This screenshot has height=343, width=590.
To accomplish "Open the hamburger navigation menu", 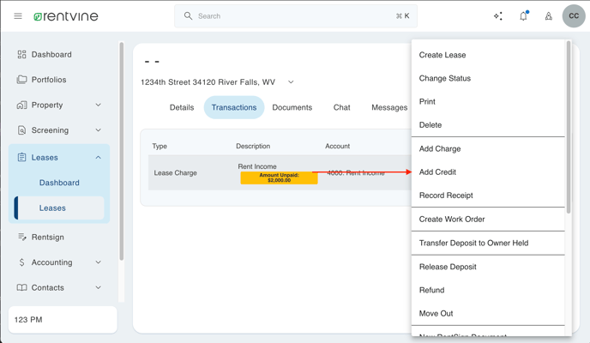I will point(18,16).
